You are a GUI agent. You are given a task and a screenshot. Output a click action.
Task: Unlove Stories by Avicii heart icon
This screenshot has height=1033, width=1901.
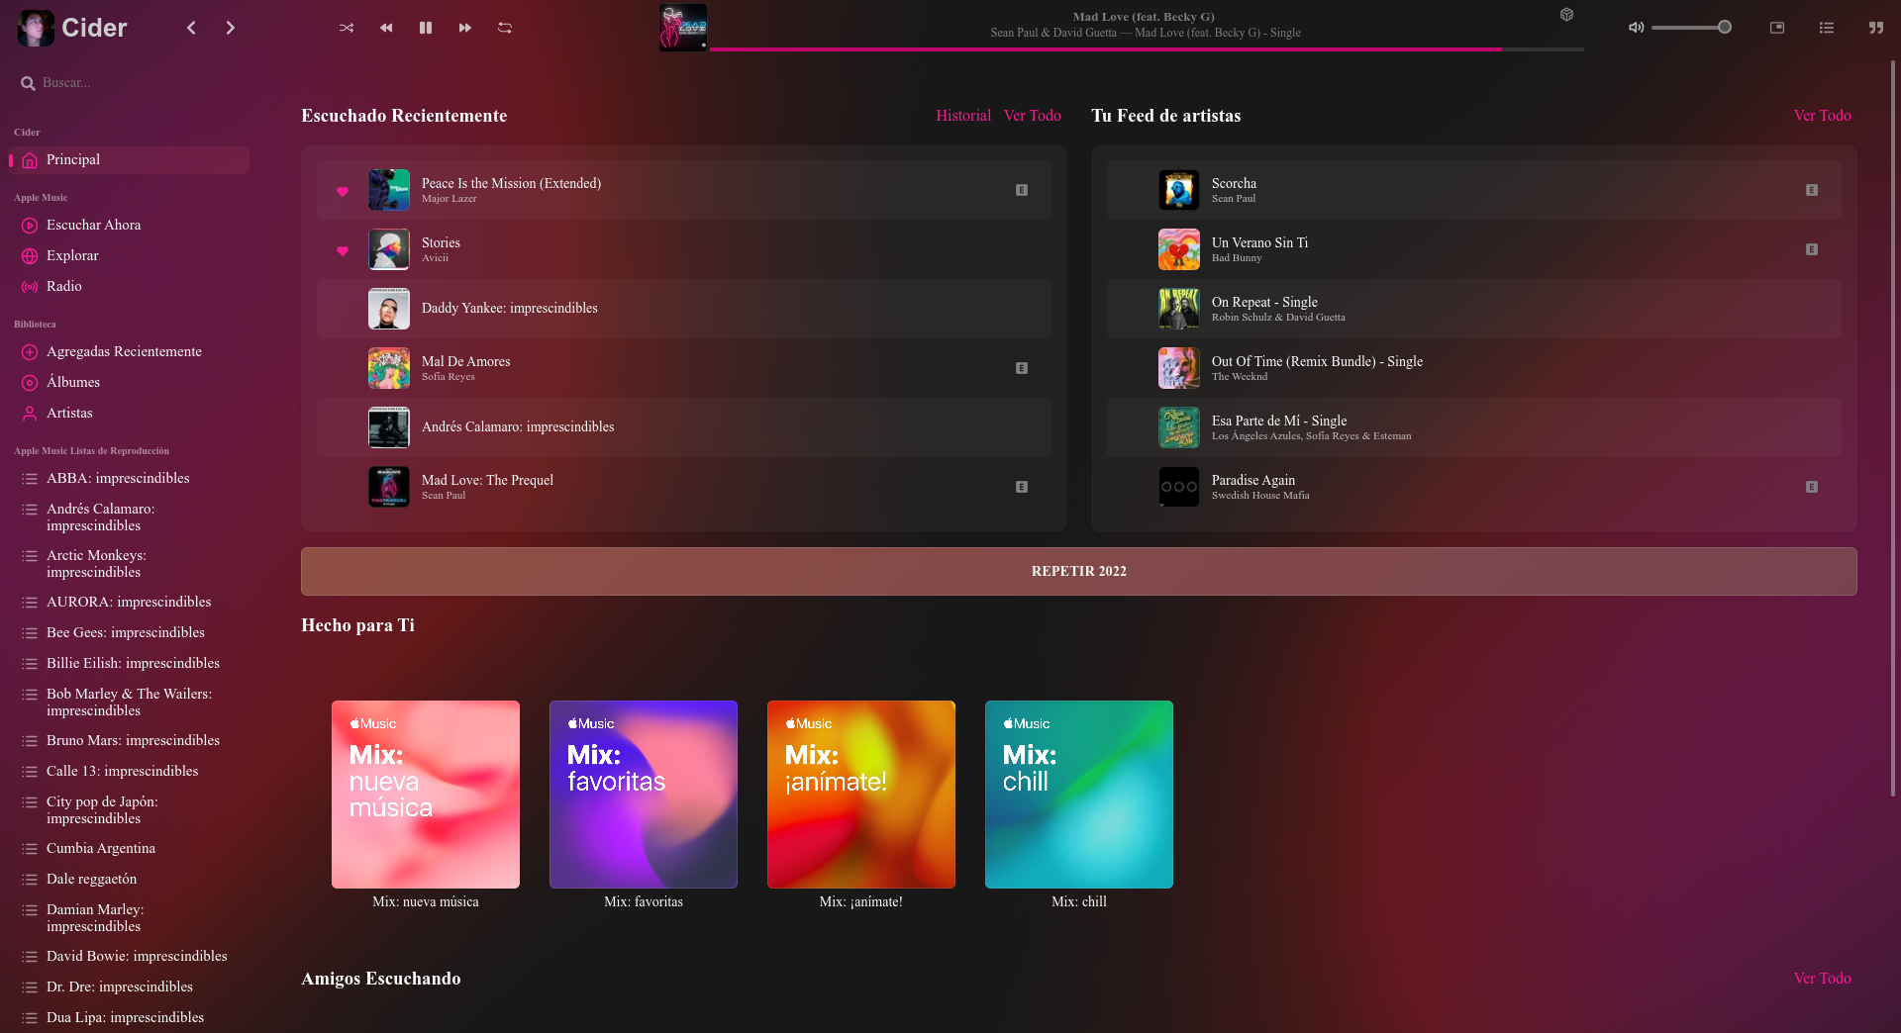(343, 250)
